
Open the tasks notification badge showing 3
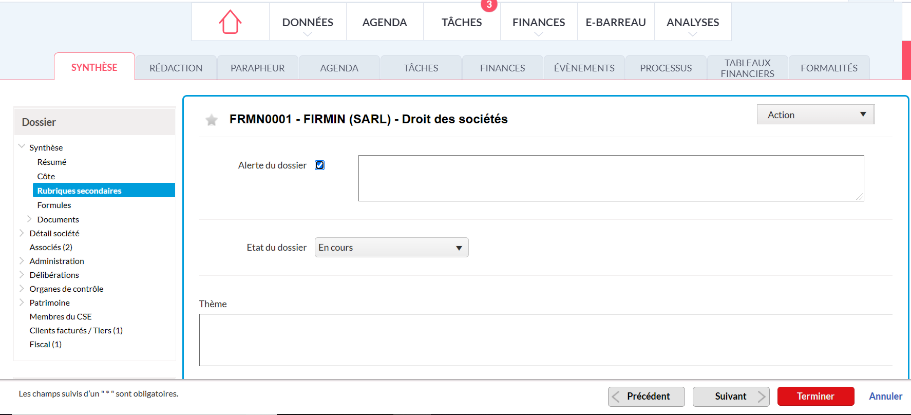[x=489, y=5]
